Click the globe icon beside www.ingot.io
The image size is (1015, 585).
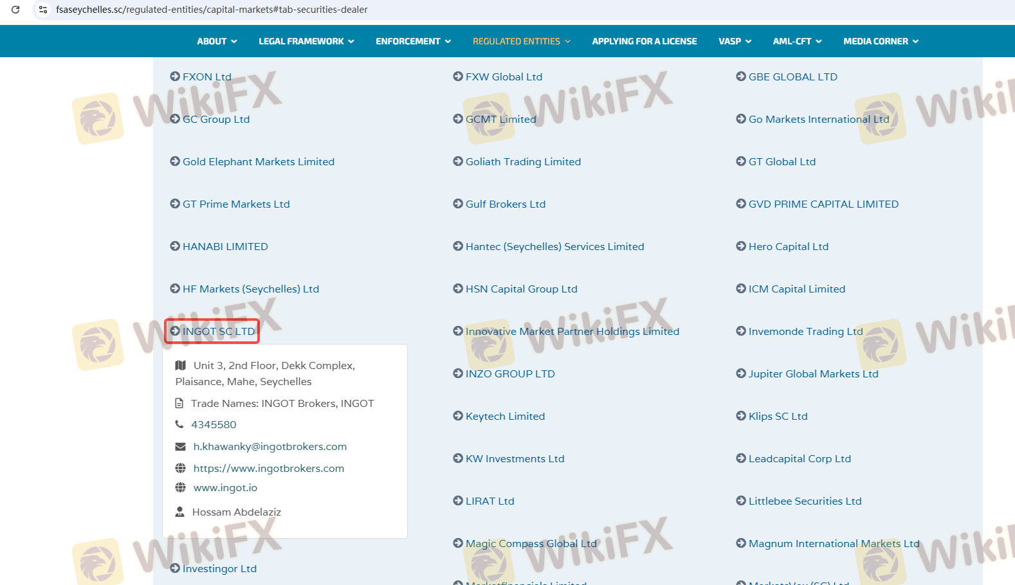(x=181, y=488)
